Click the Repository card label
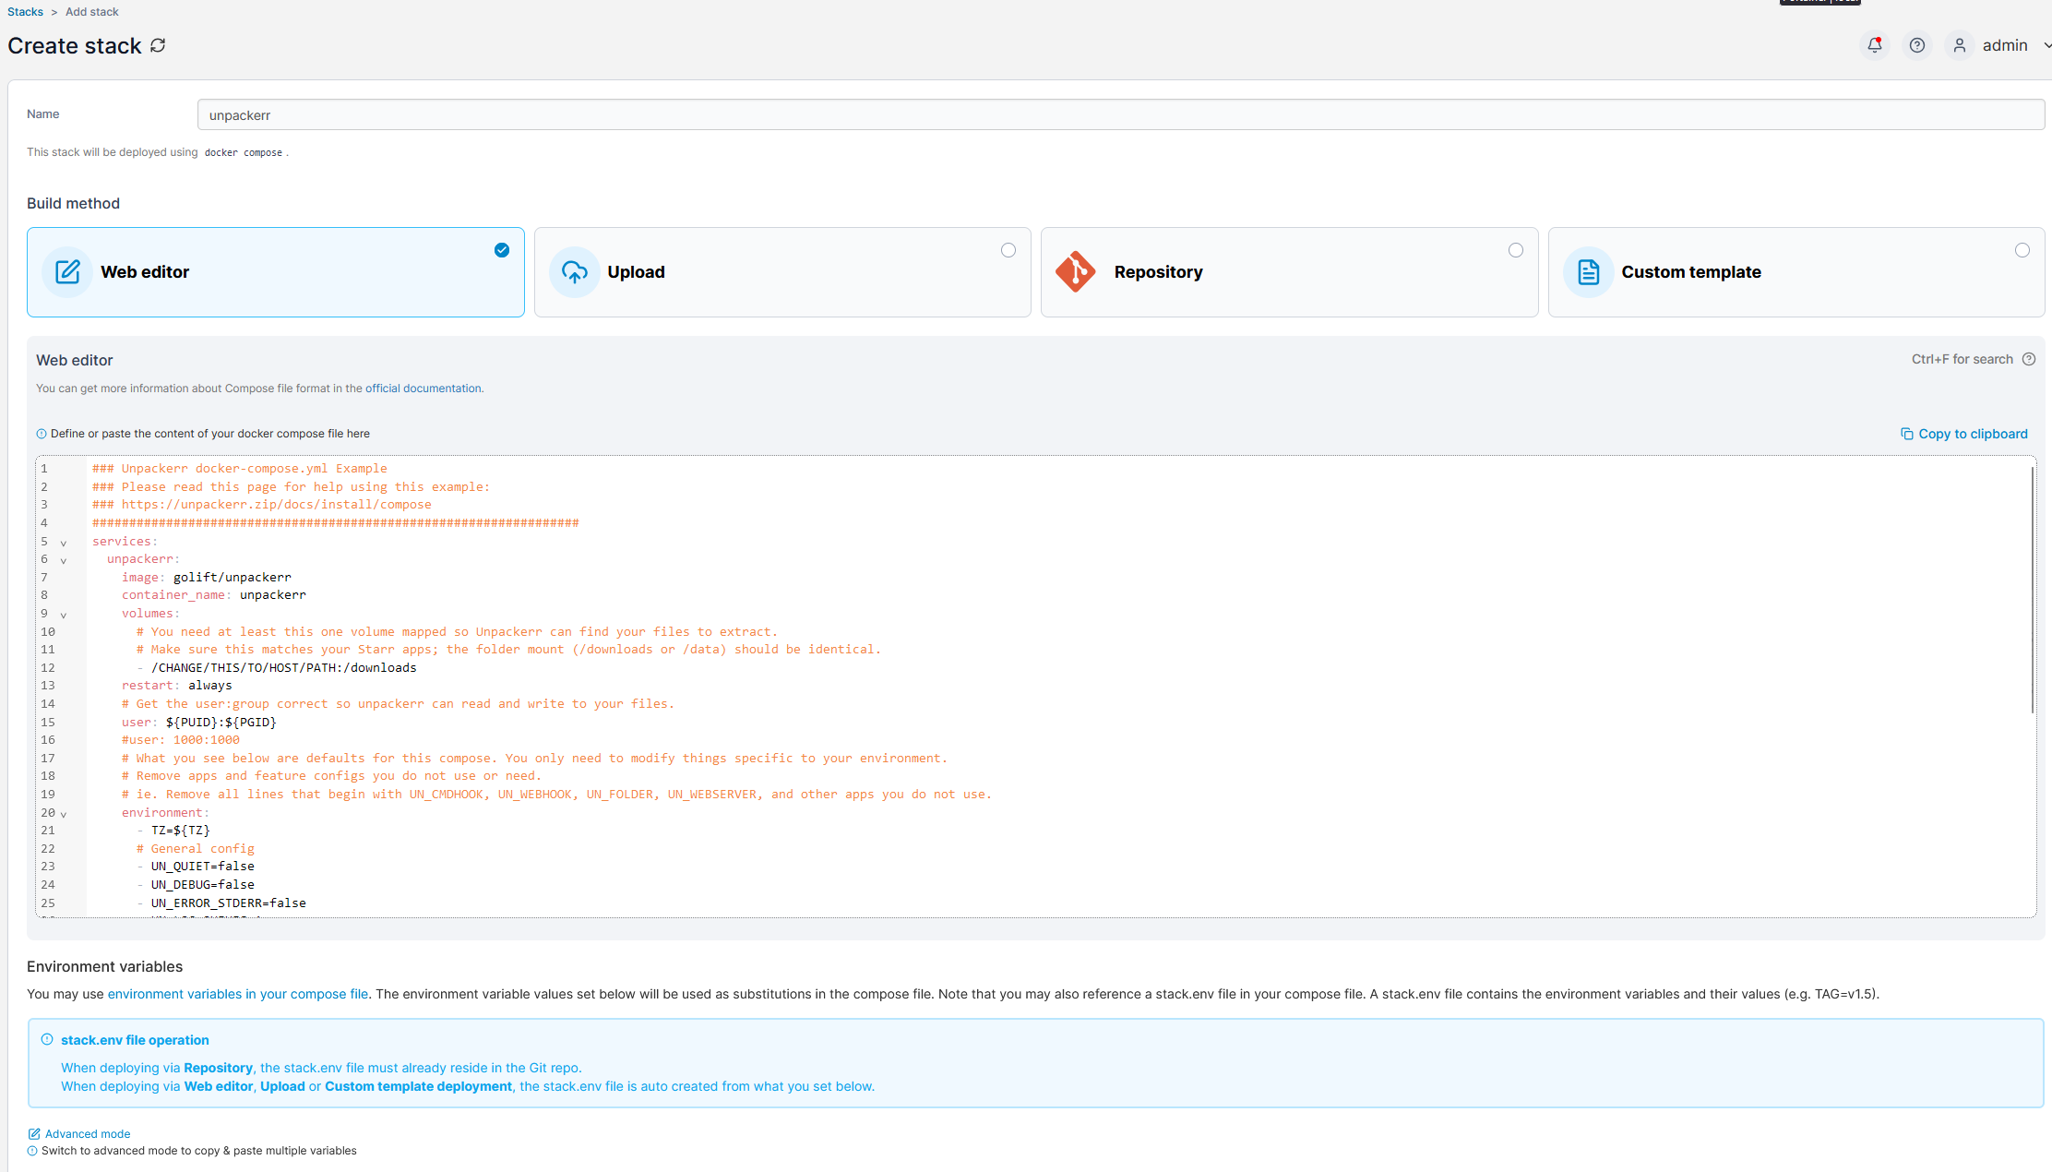Screen dimensions: 2052x1172 click(x=1158, y=272)
